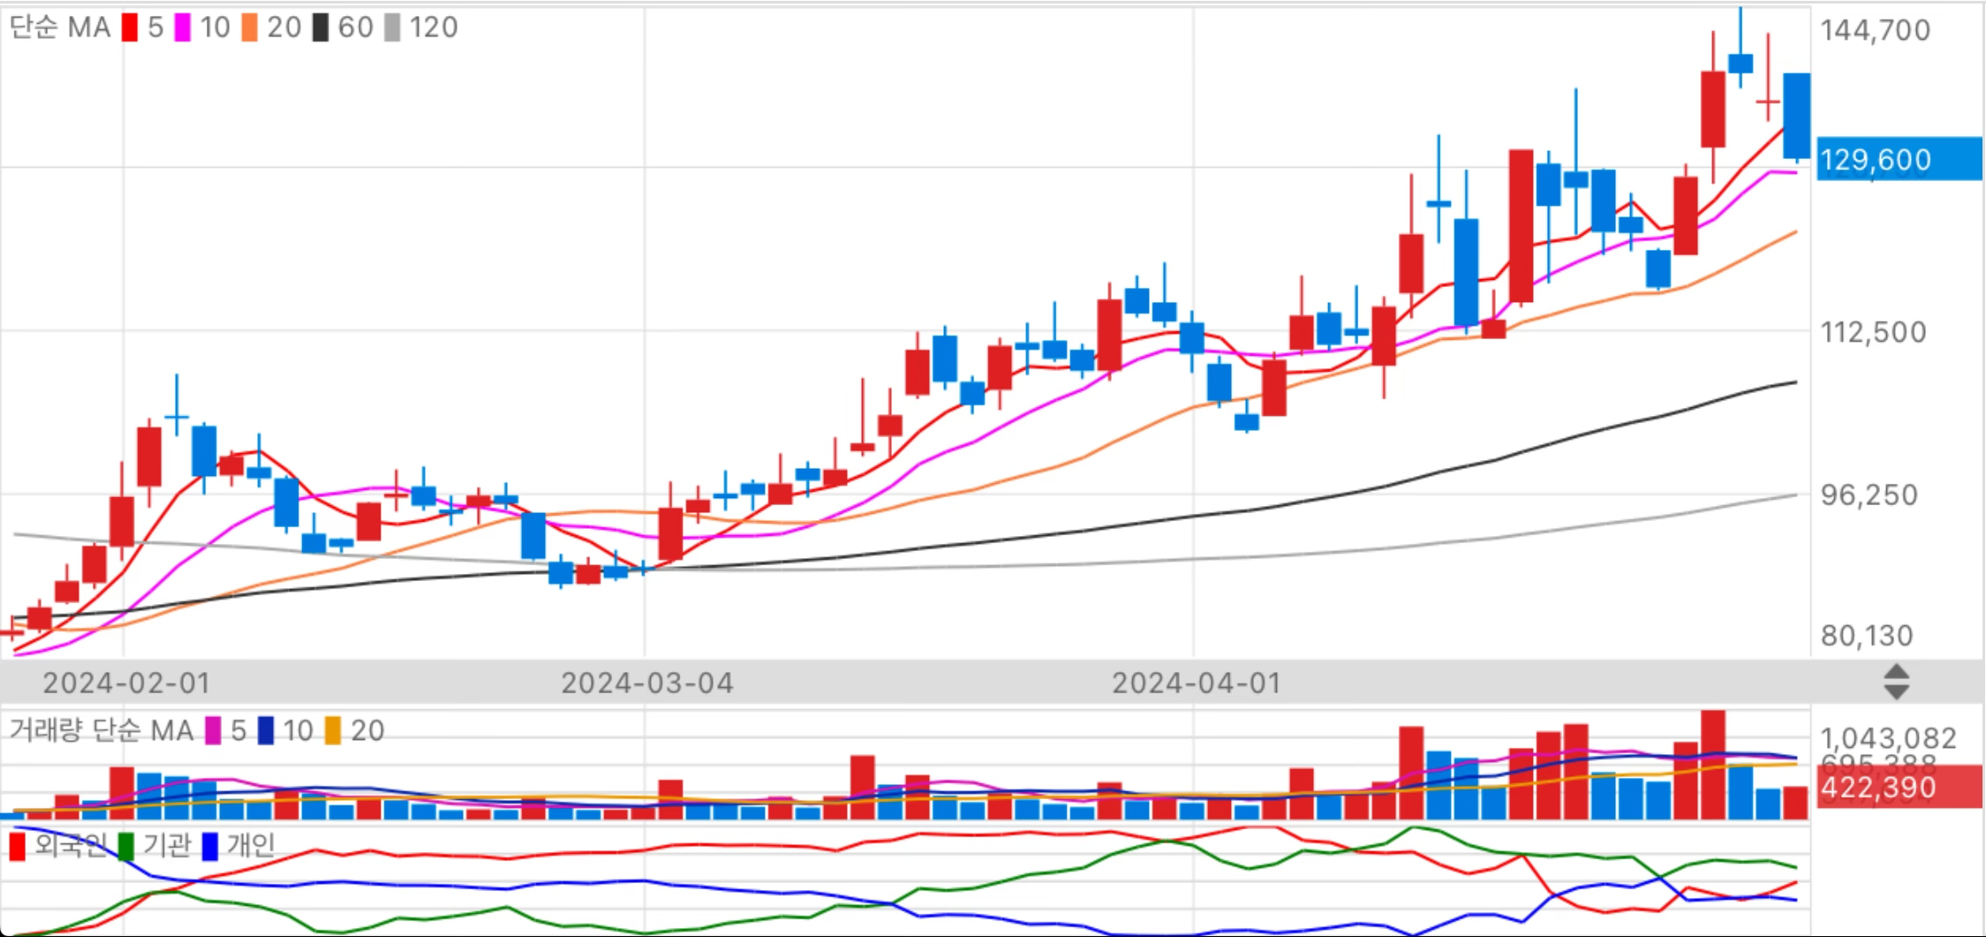The height and width of the screenshot is (937, 1986).
Task: Click the 112,500 price axis label
Action: [x=1873, y=332]
